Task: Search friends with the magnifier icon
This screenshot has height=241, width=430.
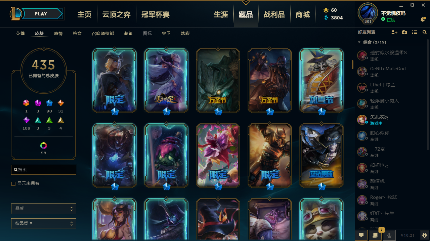Action: click(425, 32)
